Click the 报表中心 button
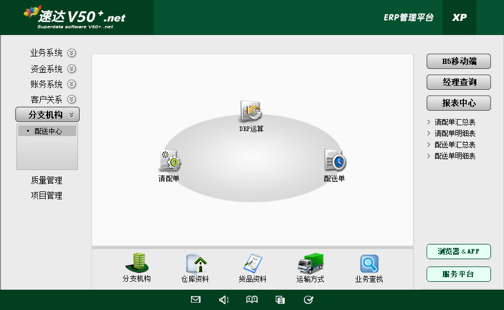This screenshot has height=310, width=504. click(x=459, y=103)
